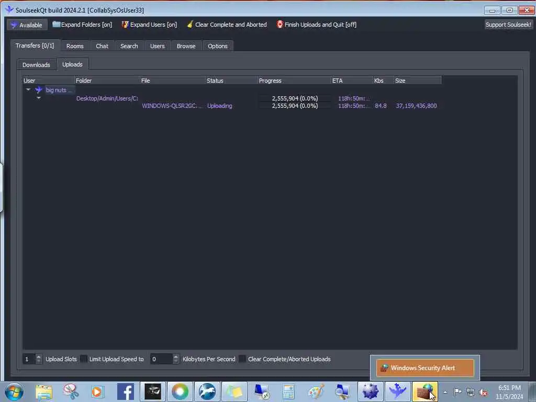
Task: Click the Support Soulseek! button
Action: tap(508, 25)
